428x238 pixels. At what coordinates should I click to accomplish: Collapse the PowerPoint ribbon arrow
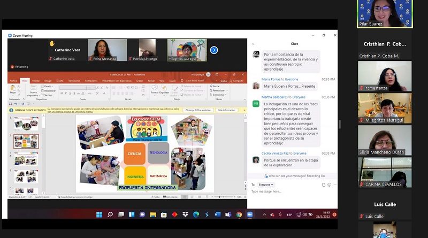tap(244, 99)
